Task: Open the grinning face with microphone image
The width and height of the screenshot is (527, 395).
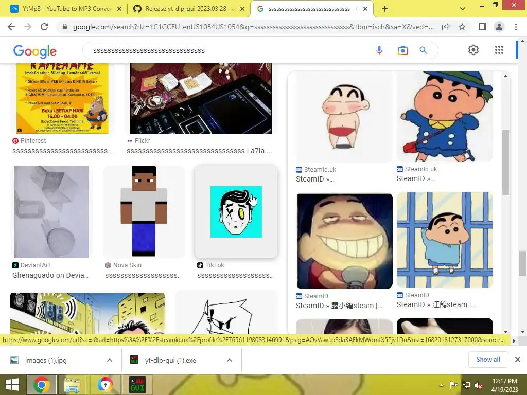Action: click(x=344, y=241)
